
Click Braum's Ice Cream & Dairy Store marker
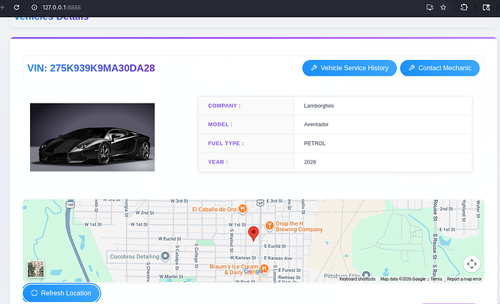click(264, 268)
